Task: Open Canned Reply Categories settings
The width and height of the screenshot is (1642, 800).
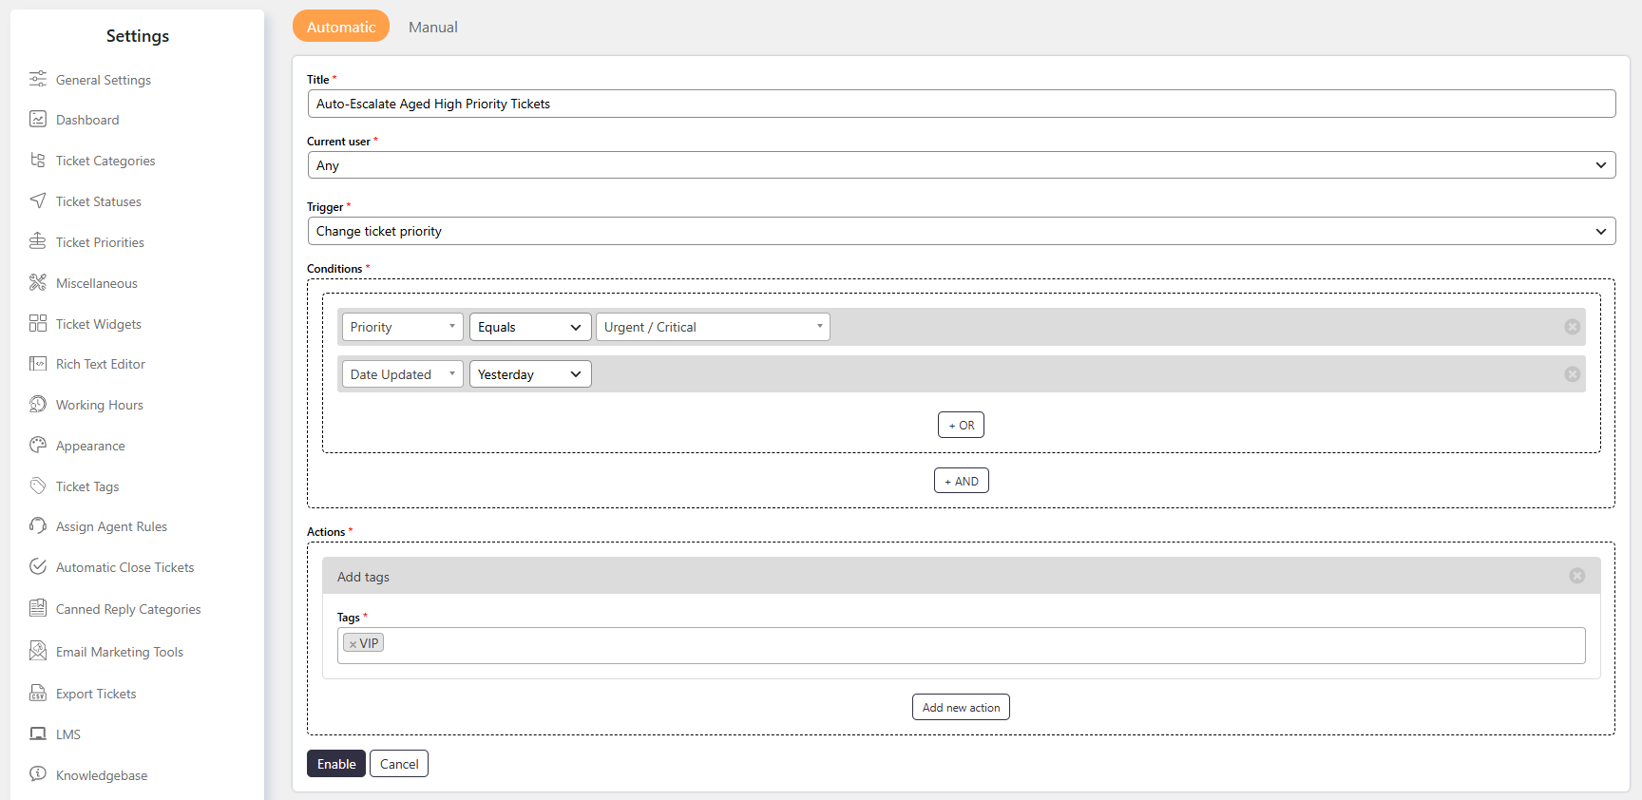Action: [128, 609]
